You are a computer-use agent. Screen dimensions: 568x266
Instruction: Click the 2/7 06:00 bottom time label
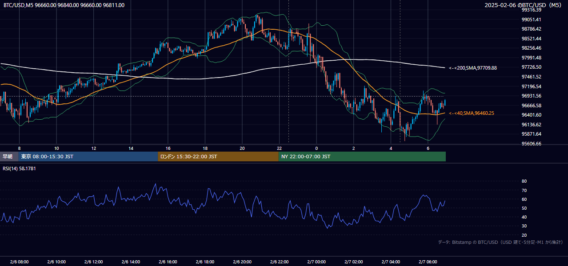pyautogui.click(x=428, y=262)
